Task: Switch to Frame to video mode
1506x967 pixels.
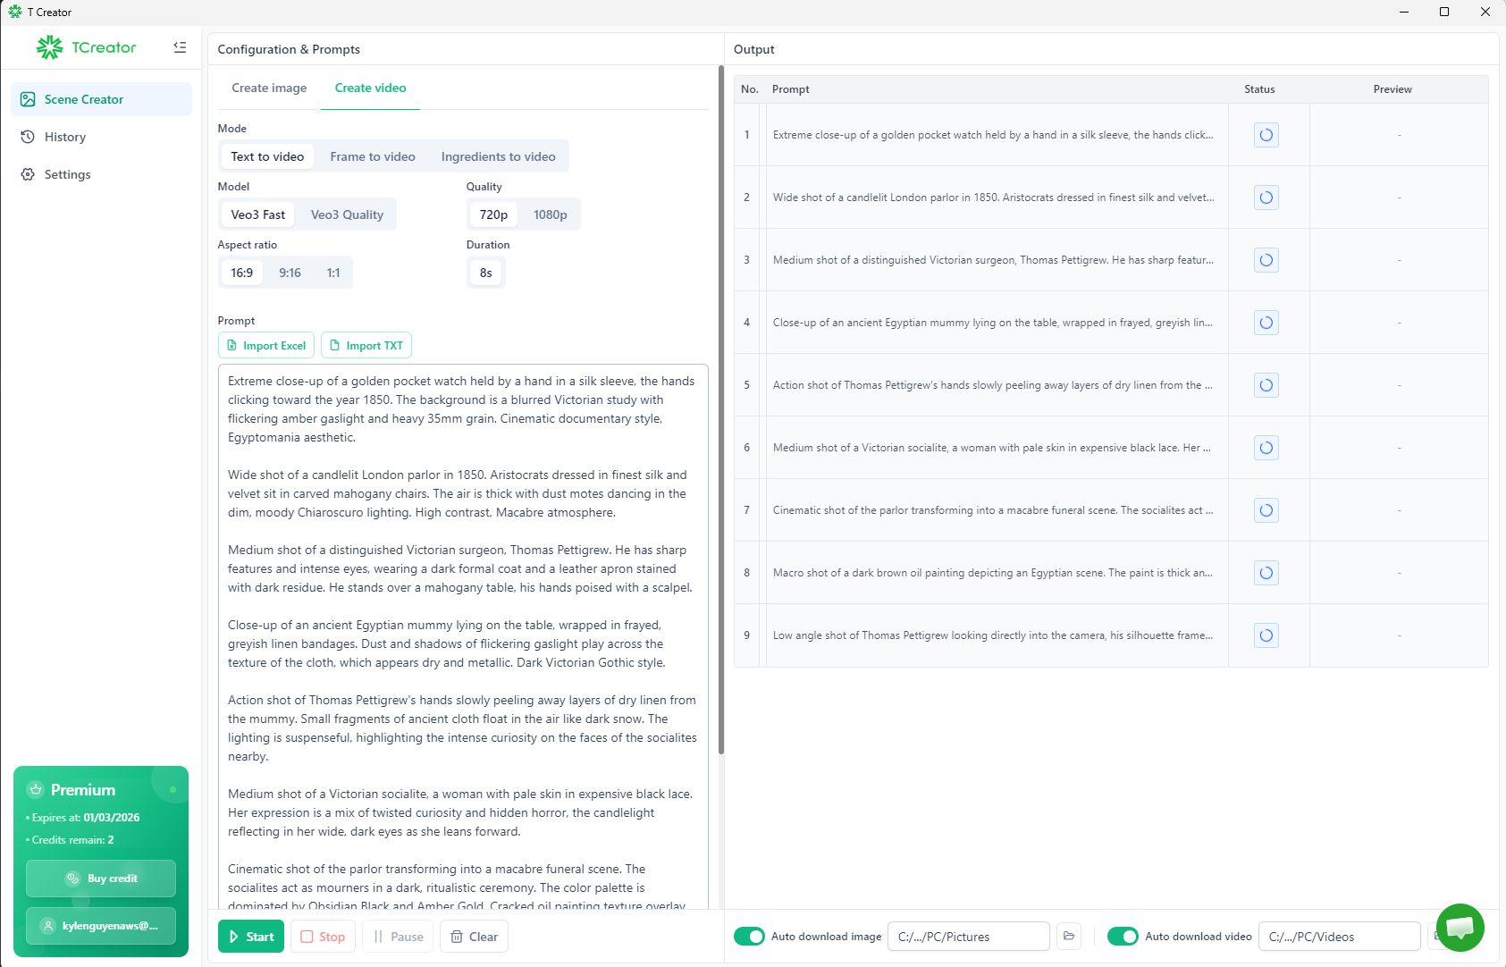Action: click(x=373, y=156)
